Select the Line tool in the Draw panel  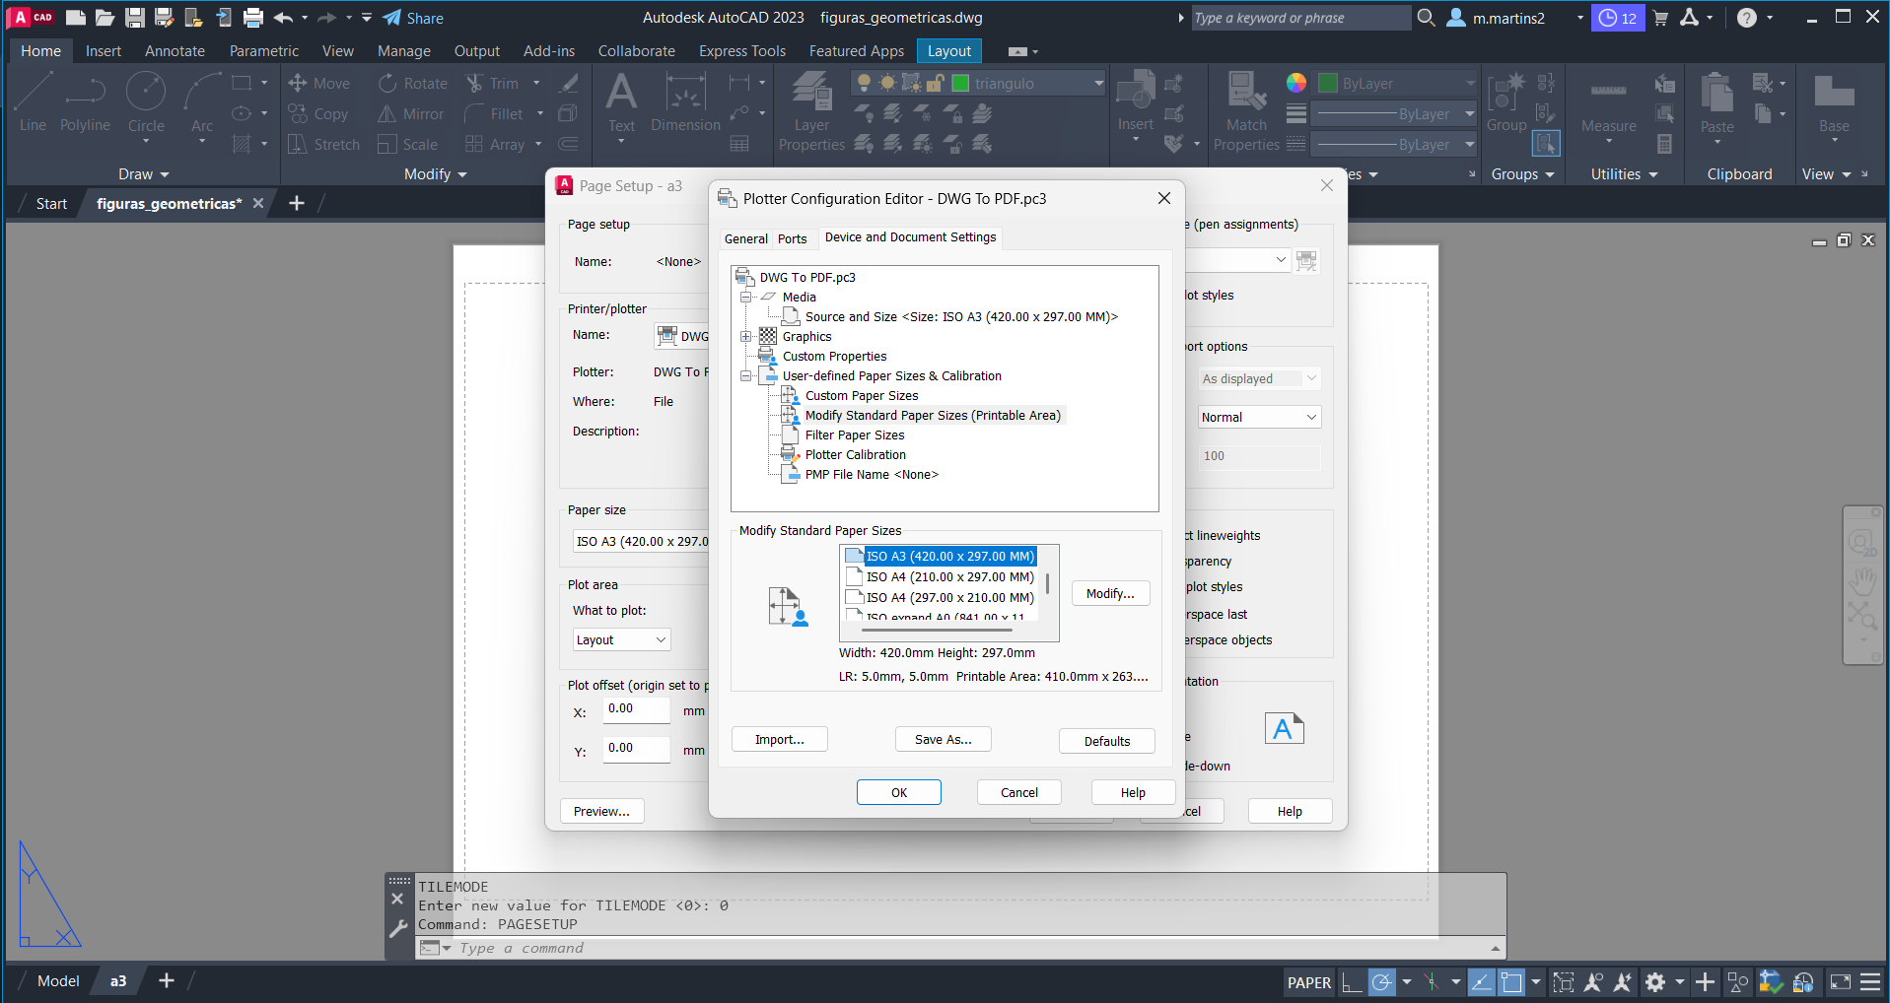tap(33, 102)
